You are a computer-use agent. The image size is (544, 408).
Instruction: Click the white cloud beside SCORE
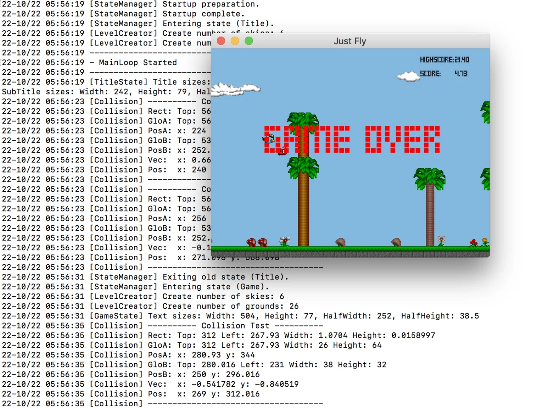(409, 76)
